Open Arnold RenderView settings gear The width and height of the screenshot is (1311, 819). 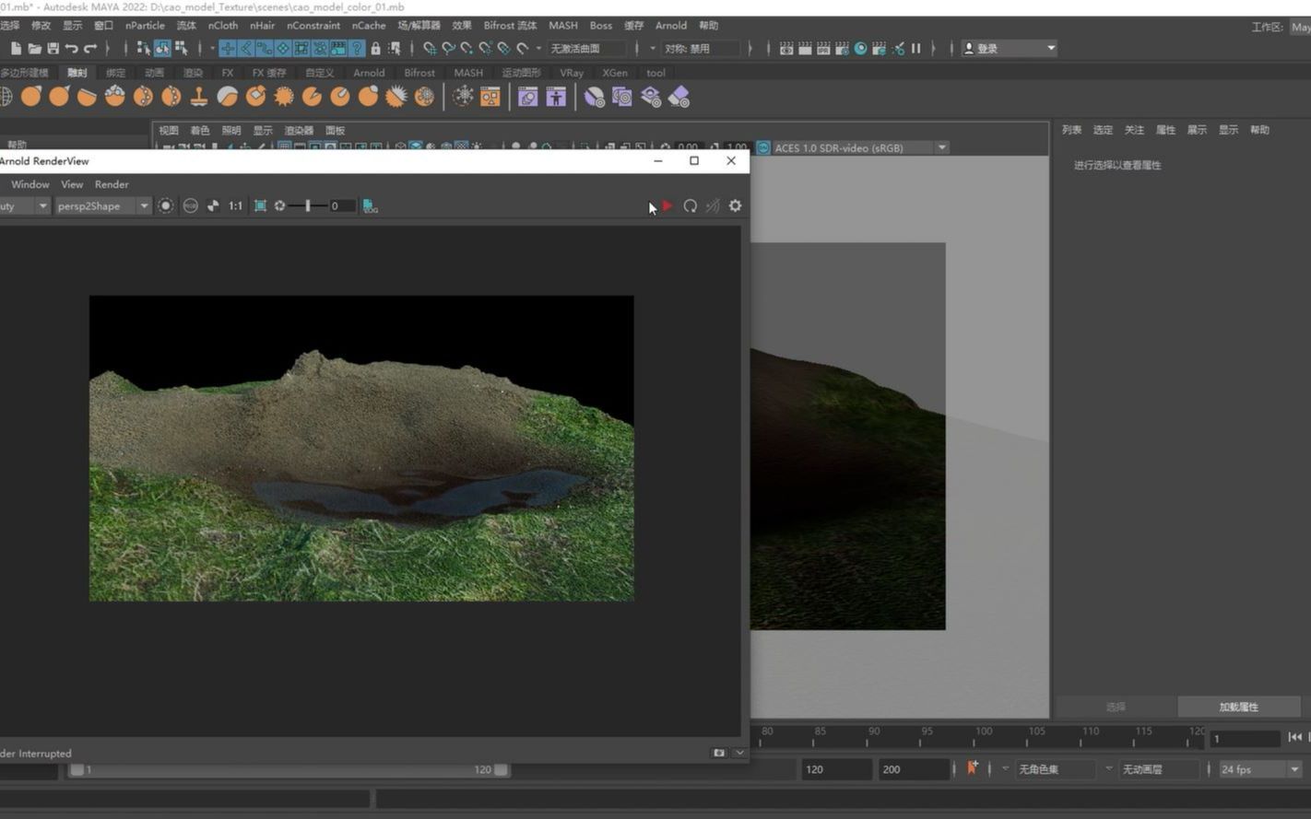735,206
